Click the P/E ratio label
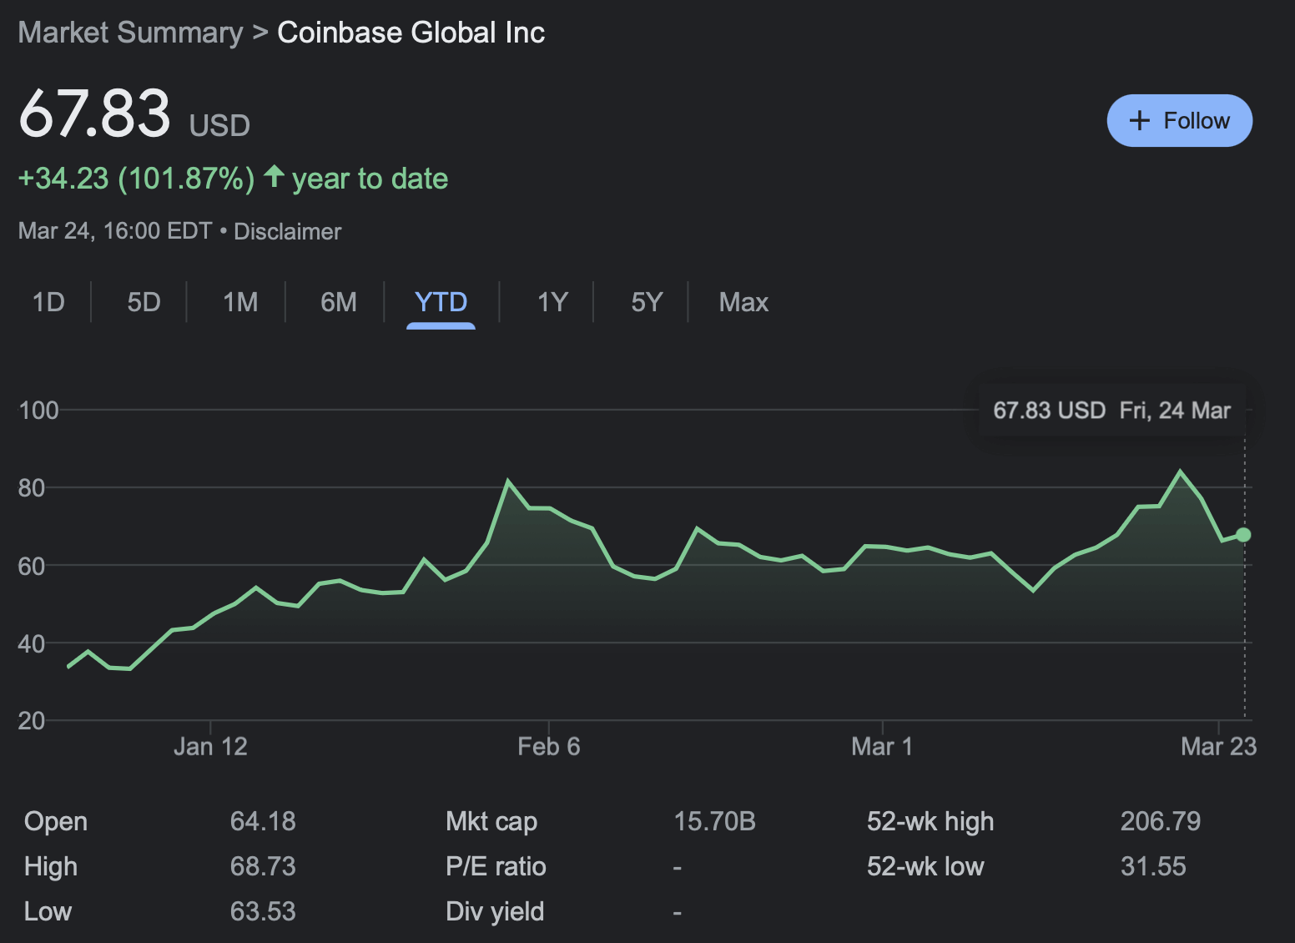Image resolution: width=1295 pixels, height=943 pixels. [x=496, y=866]
